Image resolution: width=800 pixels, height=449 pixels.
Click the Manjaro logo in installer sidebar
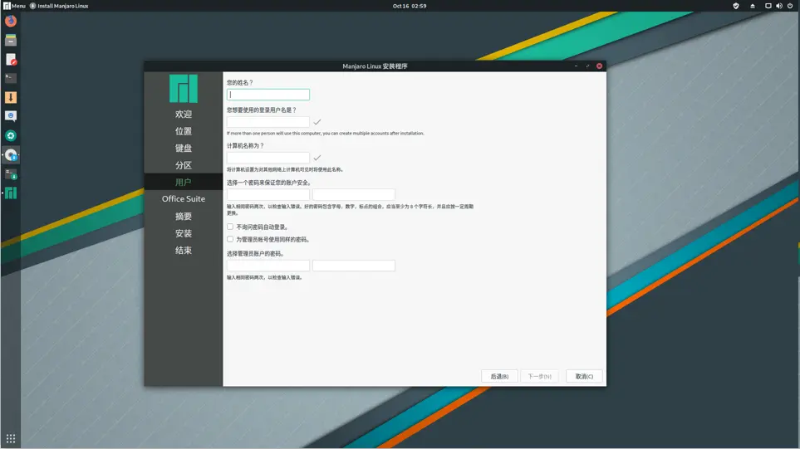183,89
